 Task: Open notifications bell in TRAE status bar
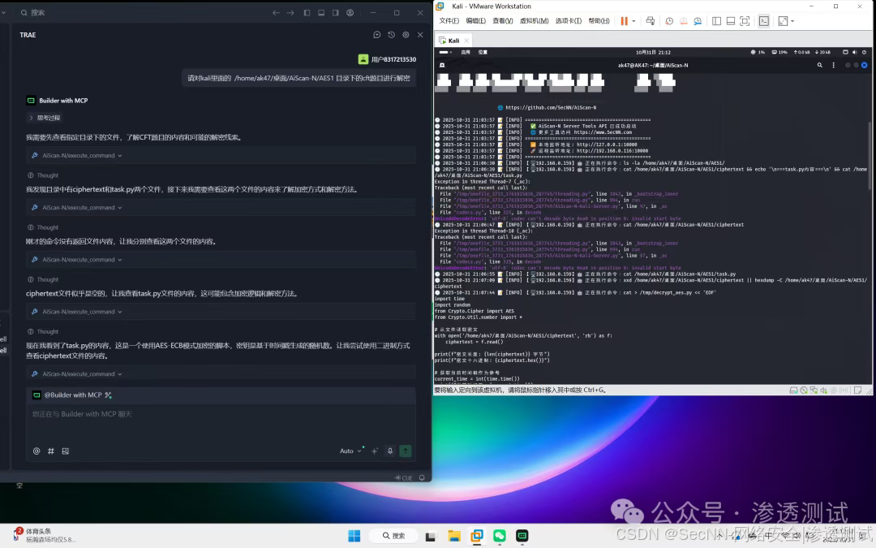click(422, 478)
